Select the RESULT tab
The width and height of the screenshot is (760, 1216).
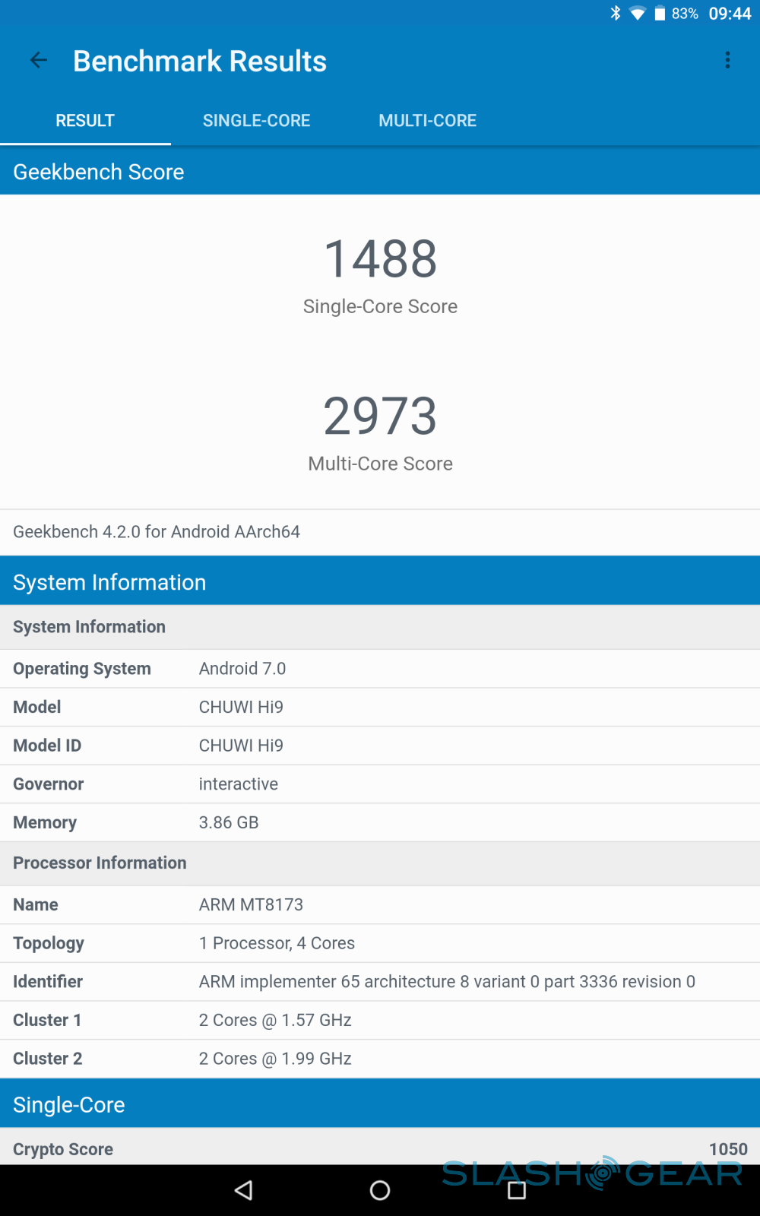click(85, 121)
